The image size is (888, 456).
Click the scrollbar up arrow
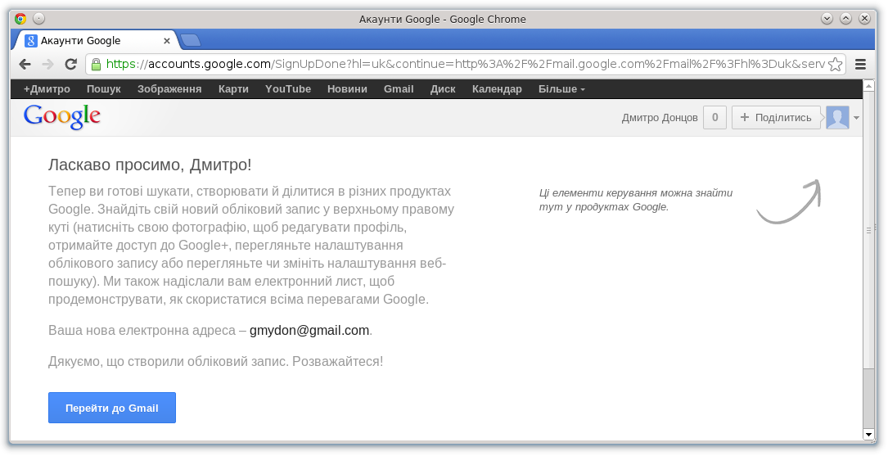tap(868, 86)
